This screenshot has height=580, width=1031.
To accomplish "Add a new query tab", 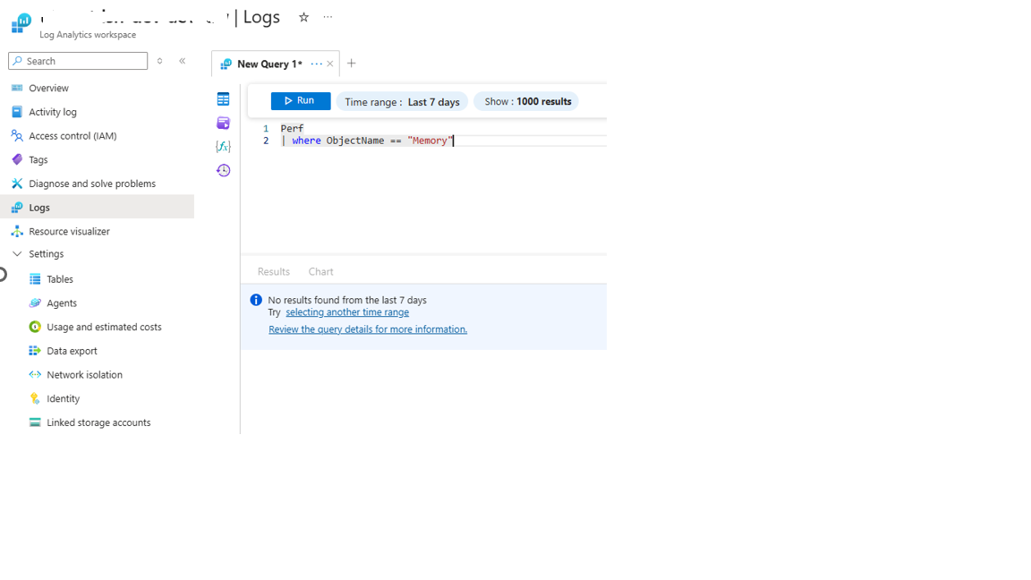I will [x=351, y=64].
